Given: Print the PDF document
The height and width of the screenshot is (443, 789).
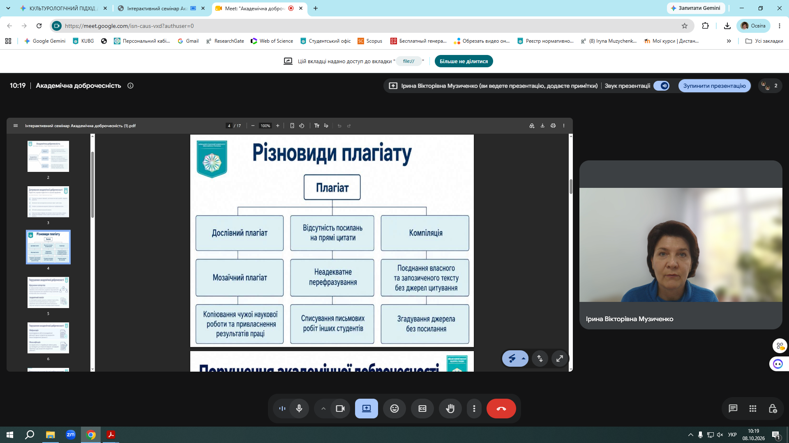Looking at the screenshot, I should pos(553,126).
